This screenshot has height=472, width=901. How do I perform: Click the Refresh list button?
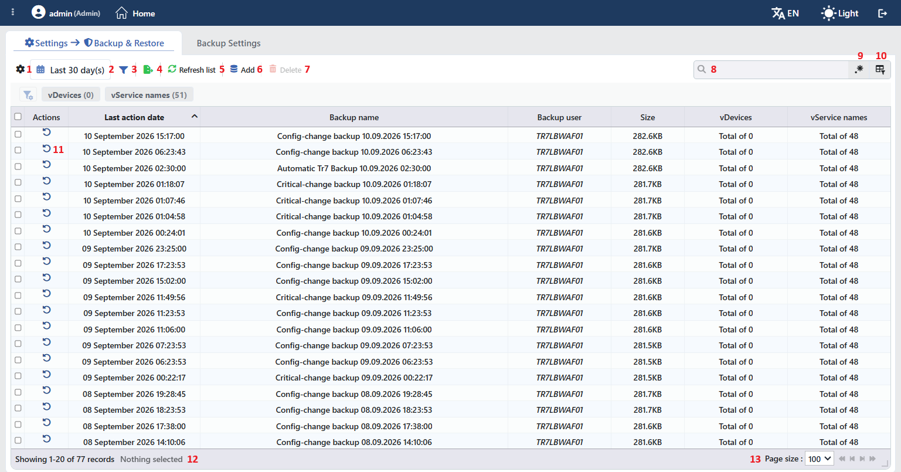coord(192,70)
